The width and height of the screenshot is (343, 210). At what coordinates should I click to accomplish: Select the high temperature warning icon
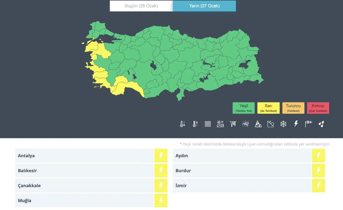click(195, 124)
